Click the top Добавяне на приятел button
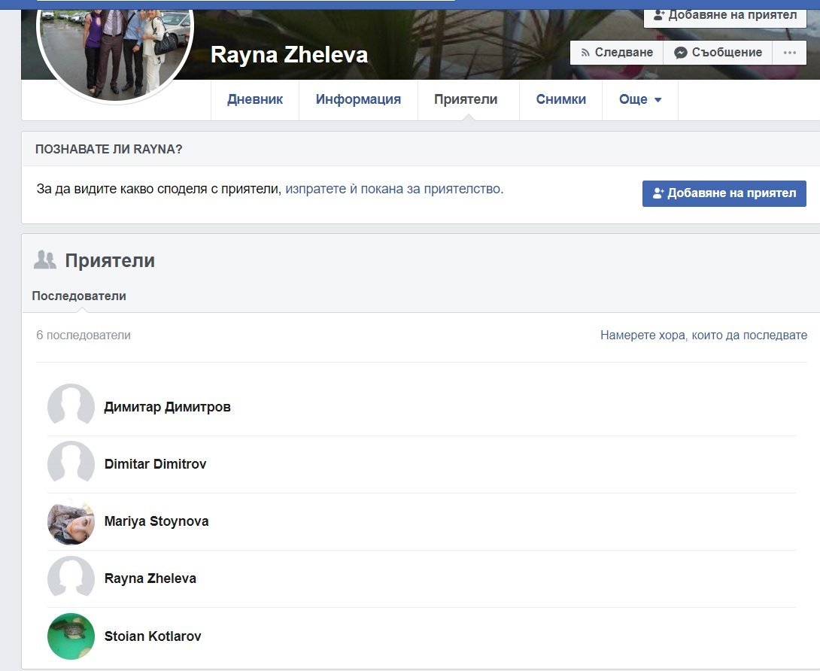Screen dimensions: 820x671 tap(724, 15)
